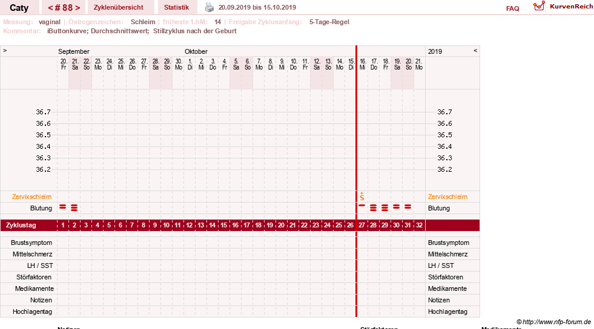Viewport: 594px width, 329px height.
Task: Click the '21. Mo' date header
Action: coord(418,64)
